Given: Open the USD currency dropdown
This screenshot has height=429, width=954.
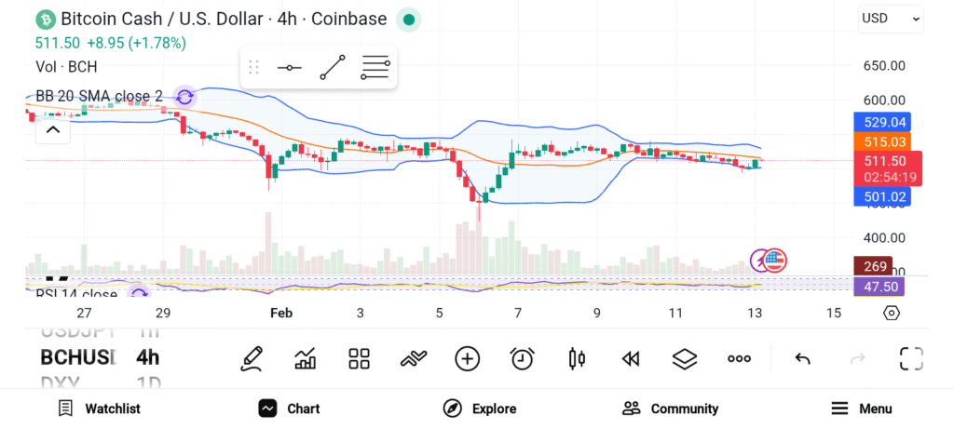Looking at the screenshot, I should point(890,18).
